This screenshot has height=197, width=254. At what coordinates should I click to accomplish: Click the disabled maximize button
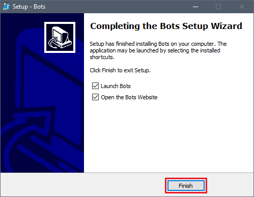[x=218, y=7]
